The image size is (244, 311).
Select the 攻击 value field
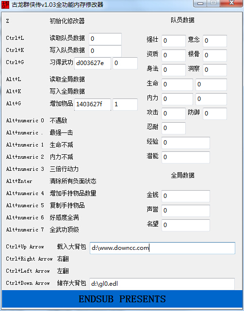(x=174, y=114)
